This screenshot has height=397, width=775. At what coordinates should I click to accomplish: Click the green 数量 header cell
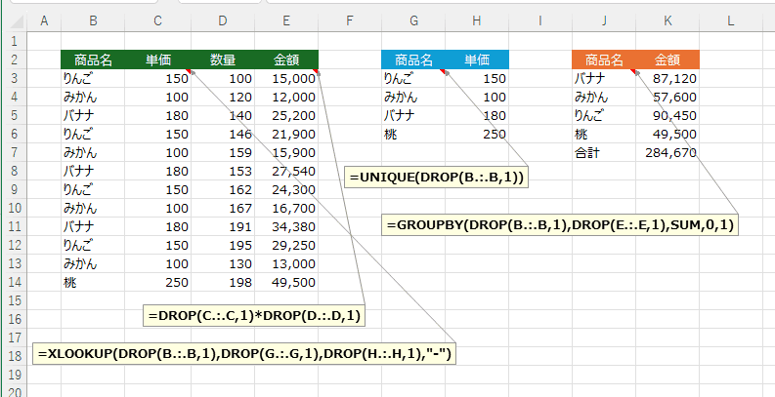222,60
